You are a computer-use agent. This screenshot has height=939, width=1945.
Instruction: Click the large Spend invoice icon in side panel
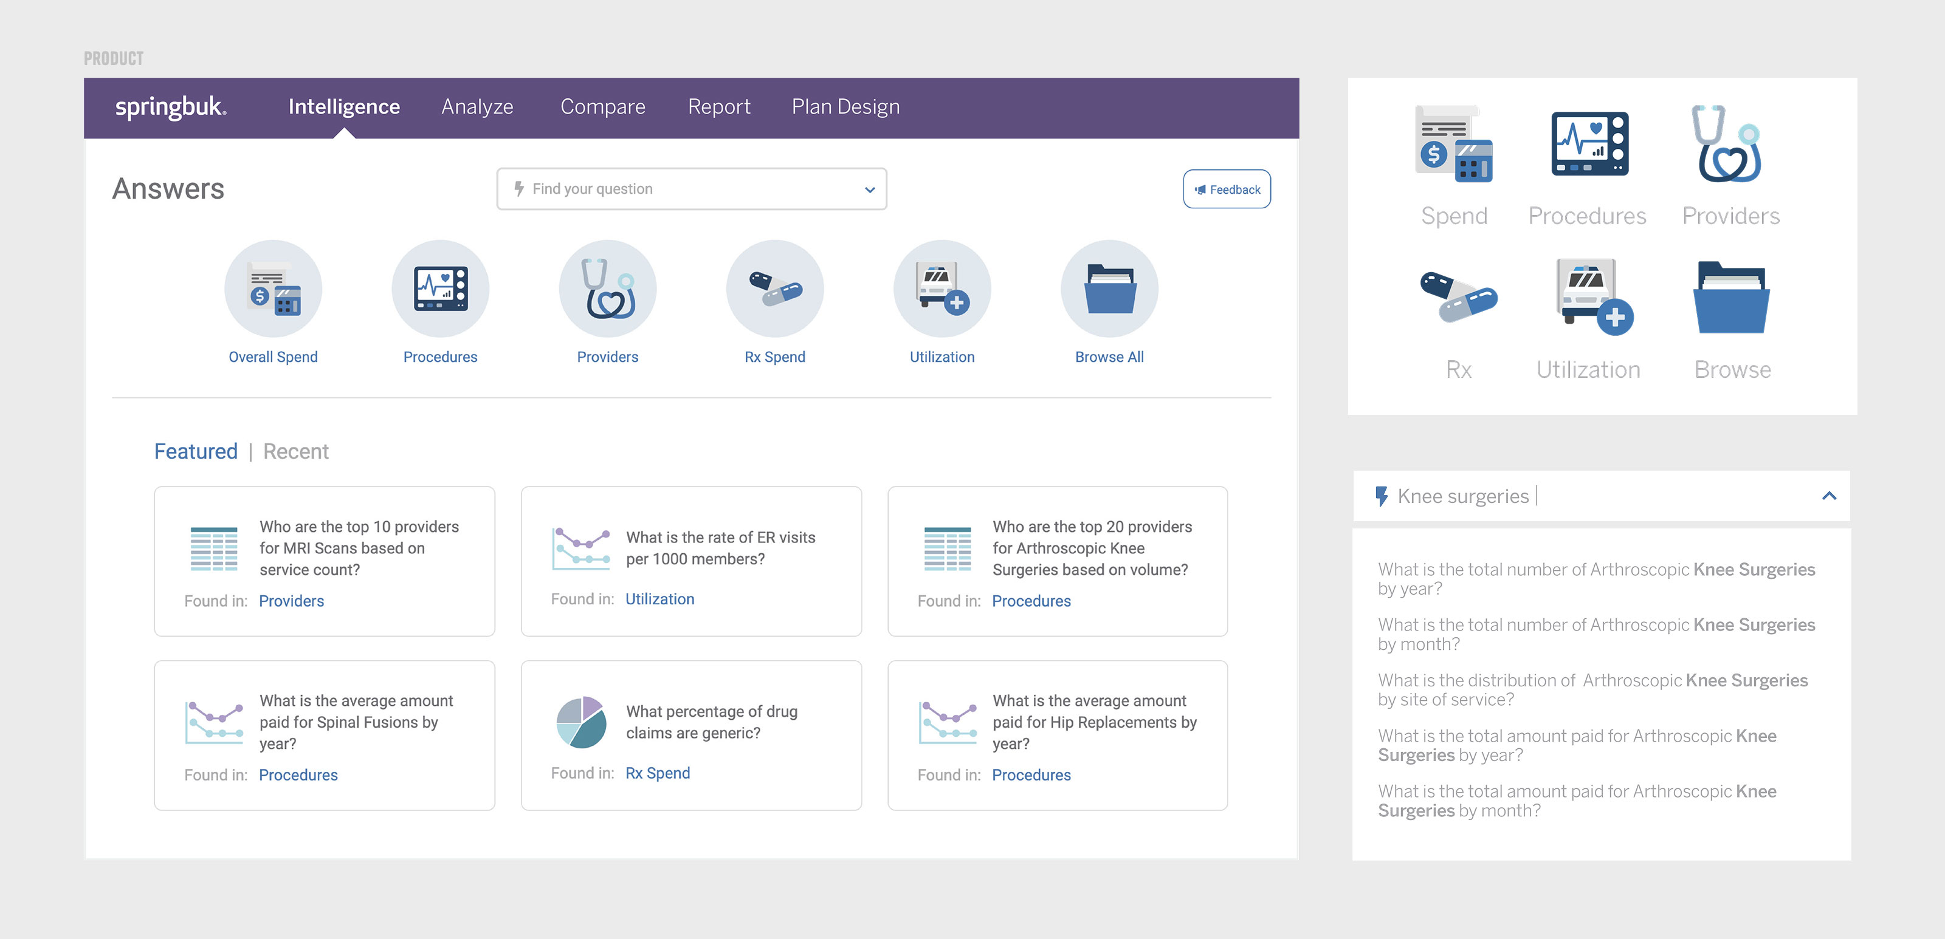click(1454, 144)
